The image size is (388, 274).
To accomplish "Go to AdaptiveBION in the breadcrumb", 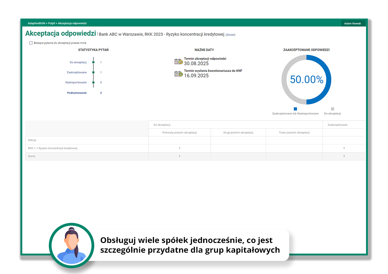I will click(x=36, y=23).
